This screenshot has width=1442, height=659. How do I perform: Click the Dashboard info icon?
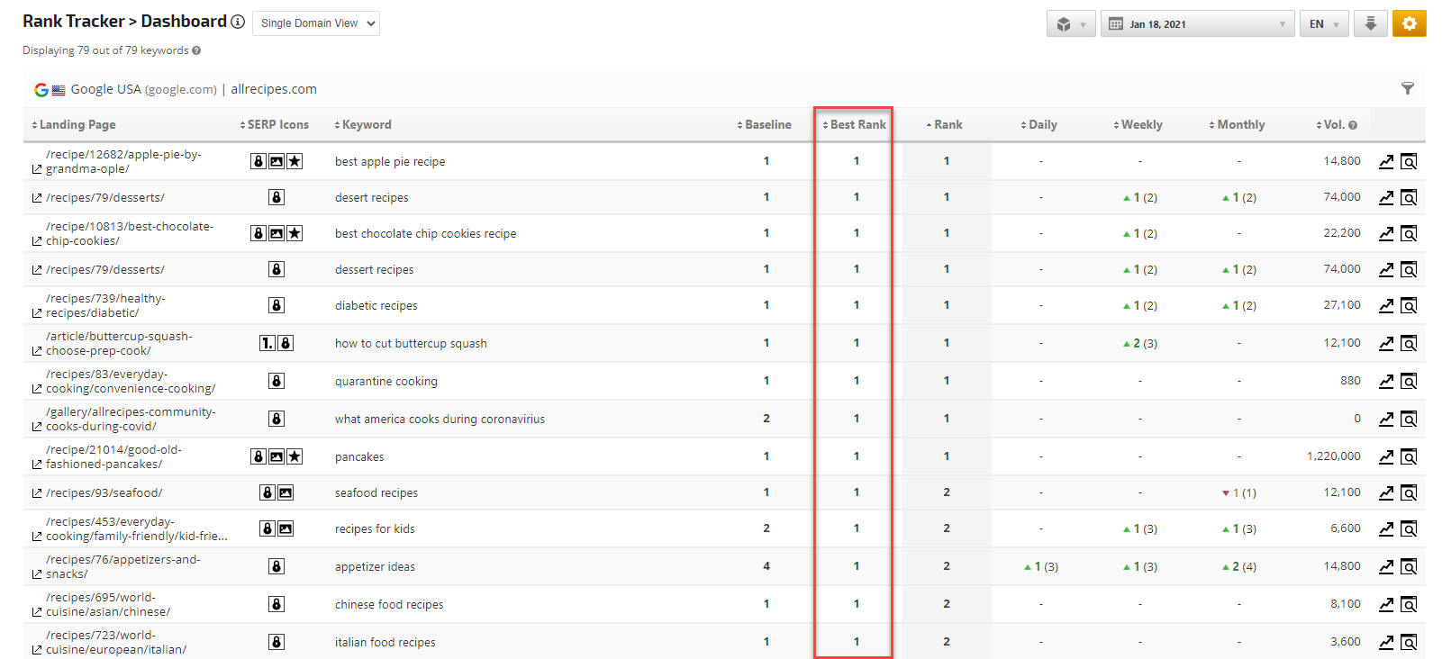click(238, 22)
